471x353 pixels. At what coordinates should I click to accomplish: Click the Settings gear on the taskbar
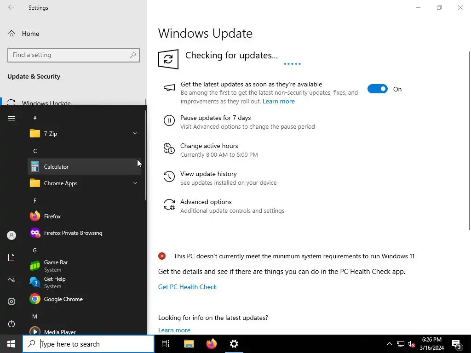[234, 344]
